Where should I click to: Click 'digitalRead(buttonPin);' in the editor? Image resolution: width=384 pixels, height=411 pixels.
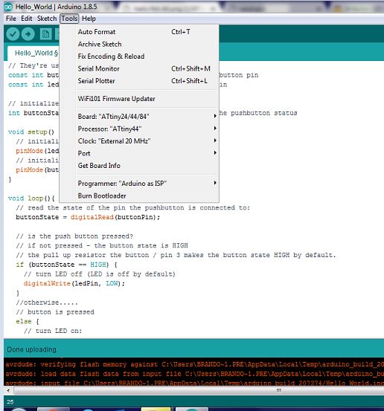(115, 217)
